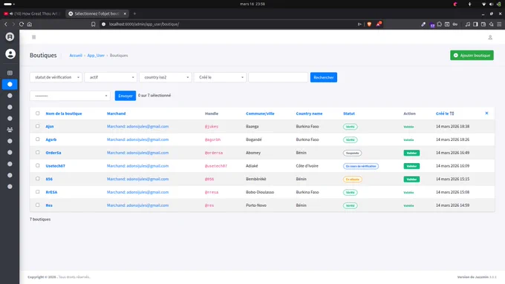The image size is (505, 284).
Task: Click the @usetech87 handle text
Action: tap(216, 166)
